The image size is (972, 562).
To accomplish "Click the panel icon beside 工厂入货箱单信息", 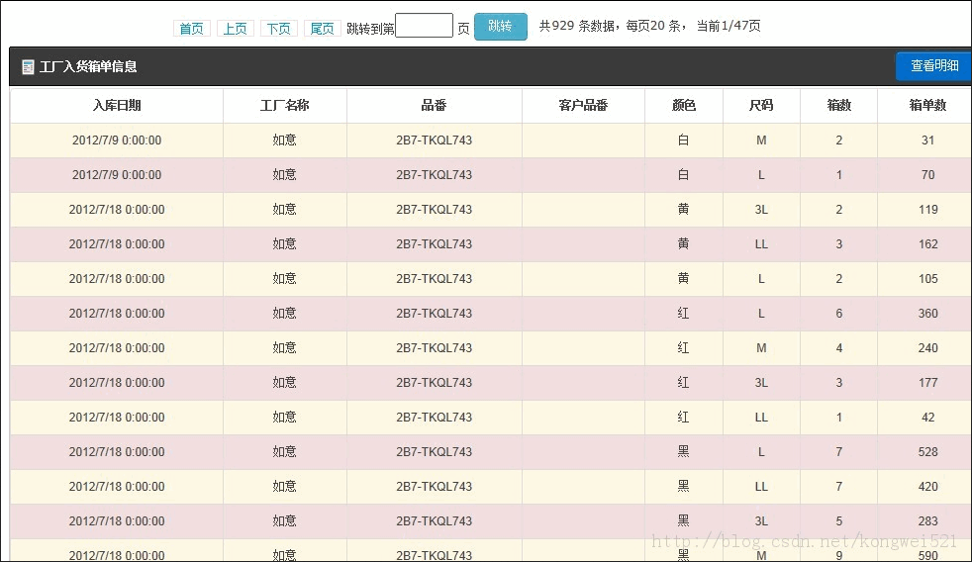I will point(28,67).
